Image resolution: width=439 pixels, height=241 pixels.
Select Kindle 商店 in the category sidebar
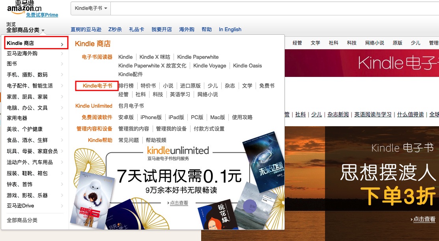pos(35,43)
